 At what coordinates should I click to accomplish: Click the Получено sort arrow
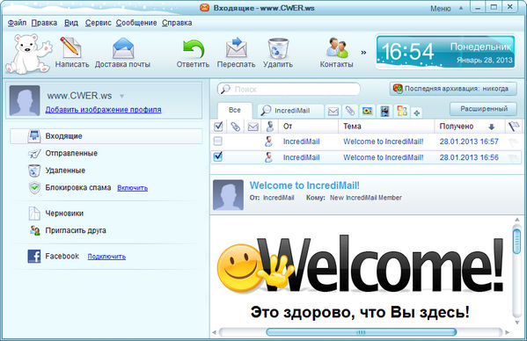tap(492, 127)
